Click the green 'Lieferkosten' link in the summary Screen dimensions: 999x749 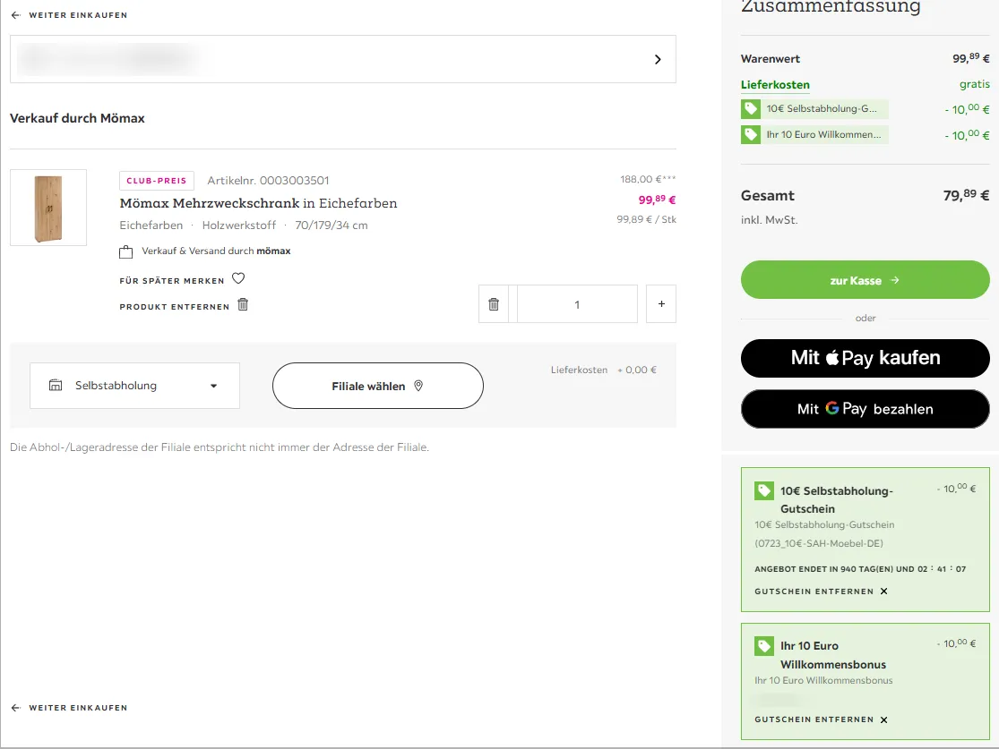775,85
